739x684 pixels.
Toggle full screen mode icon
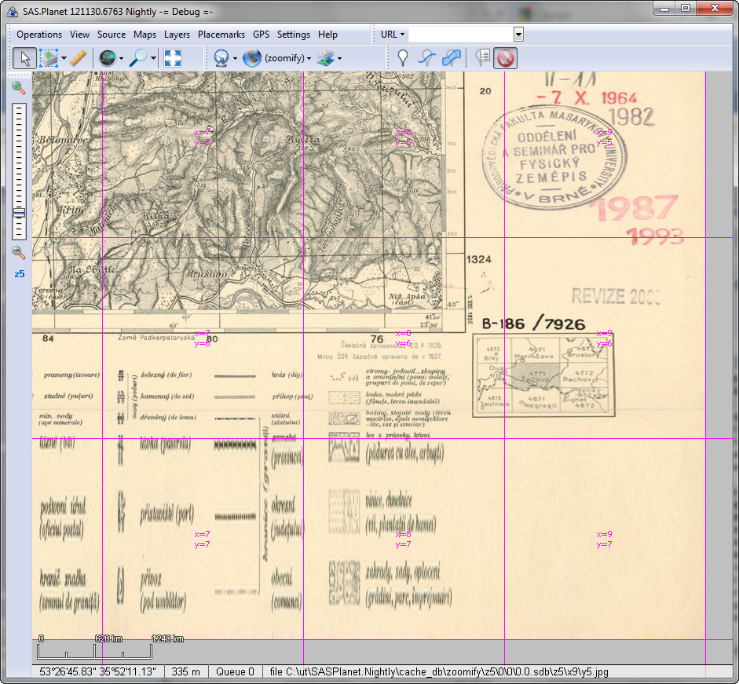[x=173, y=57]
